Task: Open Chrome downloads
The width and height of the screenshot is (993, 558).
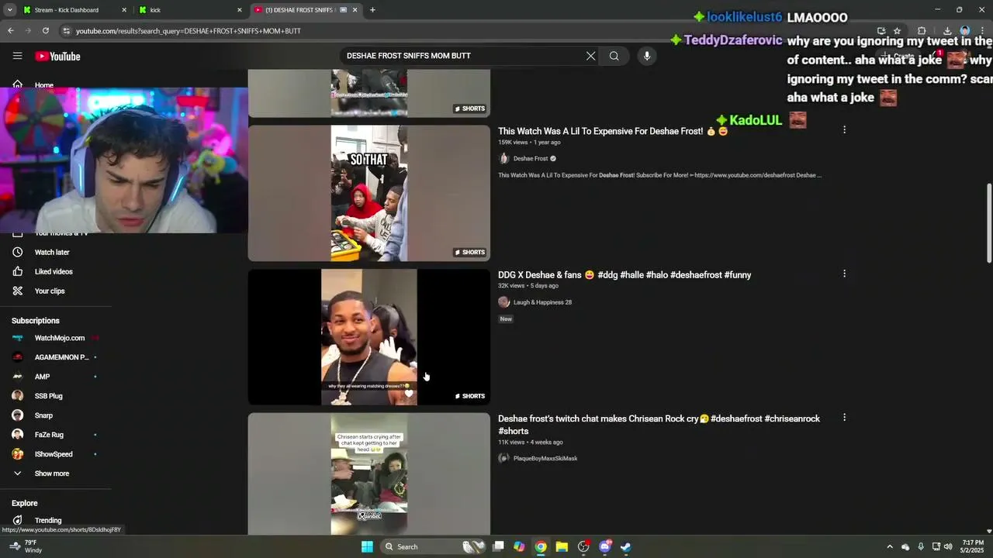Action: [x=947, y=31]
